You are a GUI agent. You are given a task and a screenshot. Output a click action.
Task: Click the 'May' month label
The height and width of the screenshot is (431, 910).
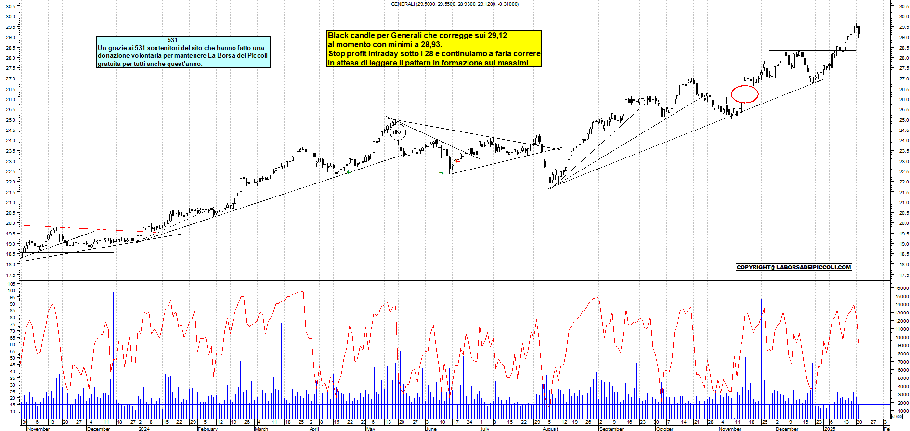click(x=371, y=429)
